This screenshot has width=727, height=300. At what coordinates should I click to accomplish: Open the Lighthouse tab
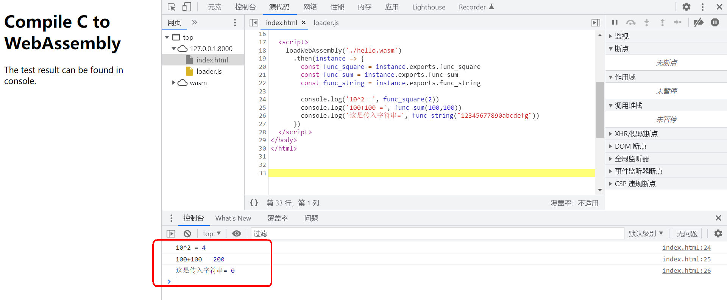click(x=429, y=7)
